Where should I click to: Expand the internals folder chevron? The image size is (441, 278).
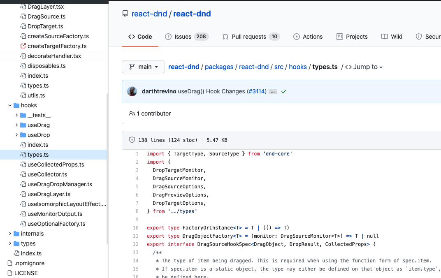tap(10, 234)
